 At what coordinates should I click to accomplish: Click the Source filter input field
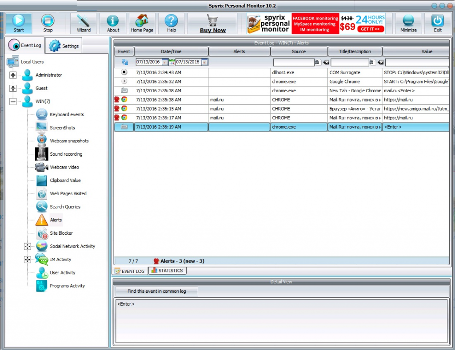click(x=293, y=63)
